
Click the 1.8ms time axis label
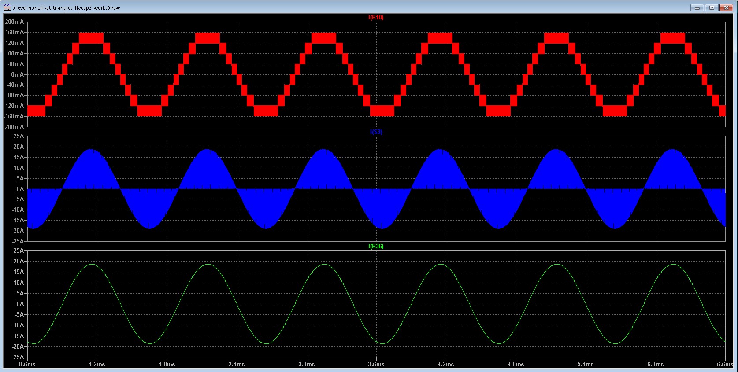click(x=167, y=365)
